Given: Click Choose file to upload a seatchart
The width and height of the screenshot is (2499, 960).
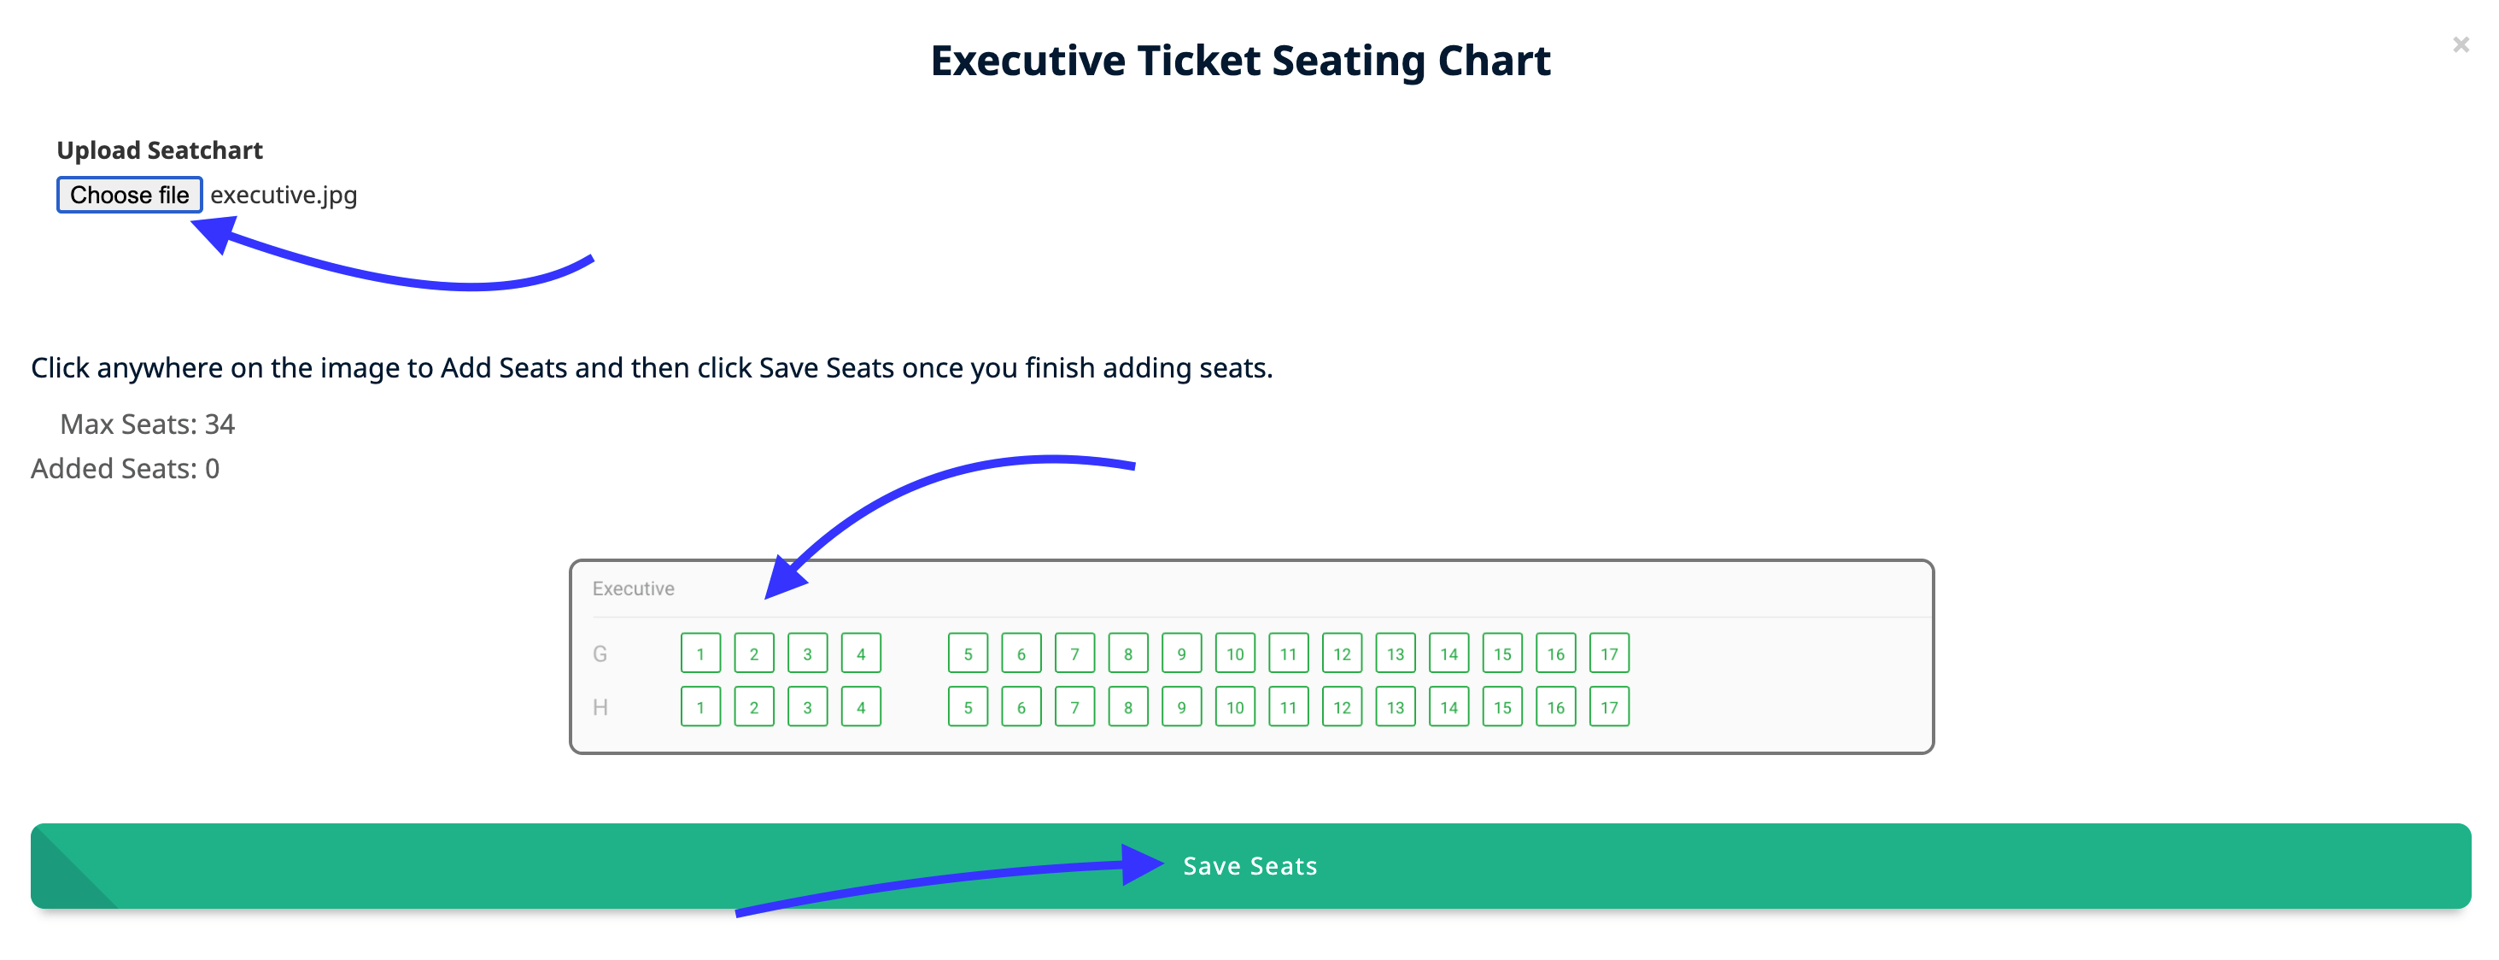Looking at the screenshot, I should pyautogui.click(x=129, y=194).
